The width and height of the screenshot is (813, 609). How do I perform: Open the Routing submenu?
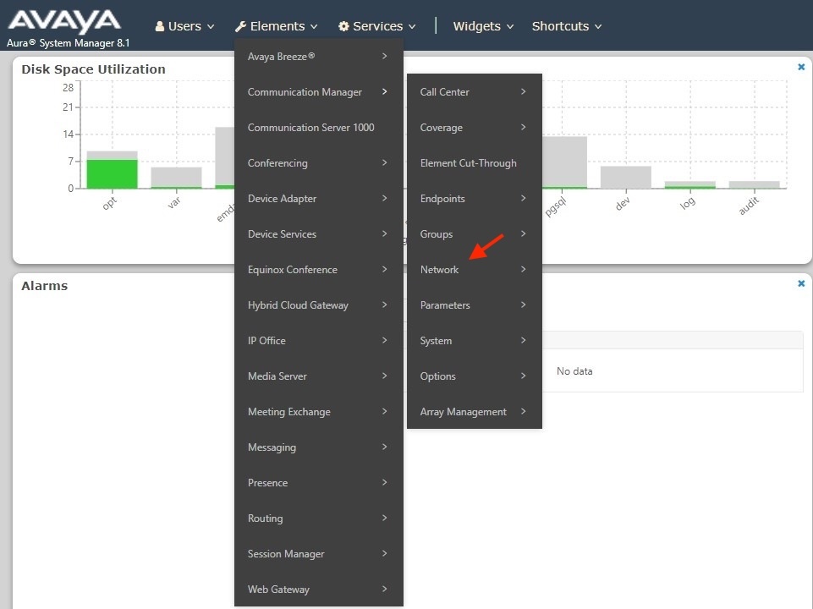[x=318, y=518]
